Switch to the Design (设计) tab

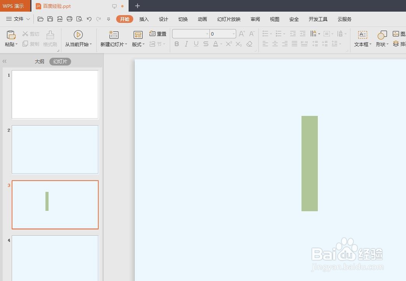[164, 19]
